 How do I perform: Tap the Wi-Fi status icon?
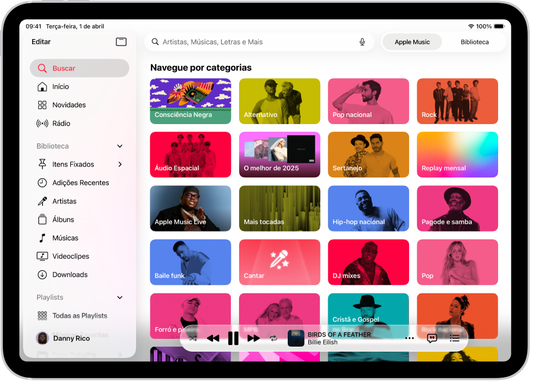[471, 26]
